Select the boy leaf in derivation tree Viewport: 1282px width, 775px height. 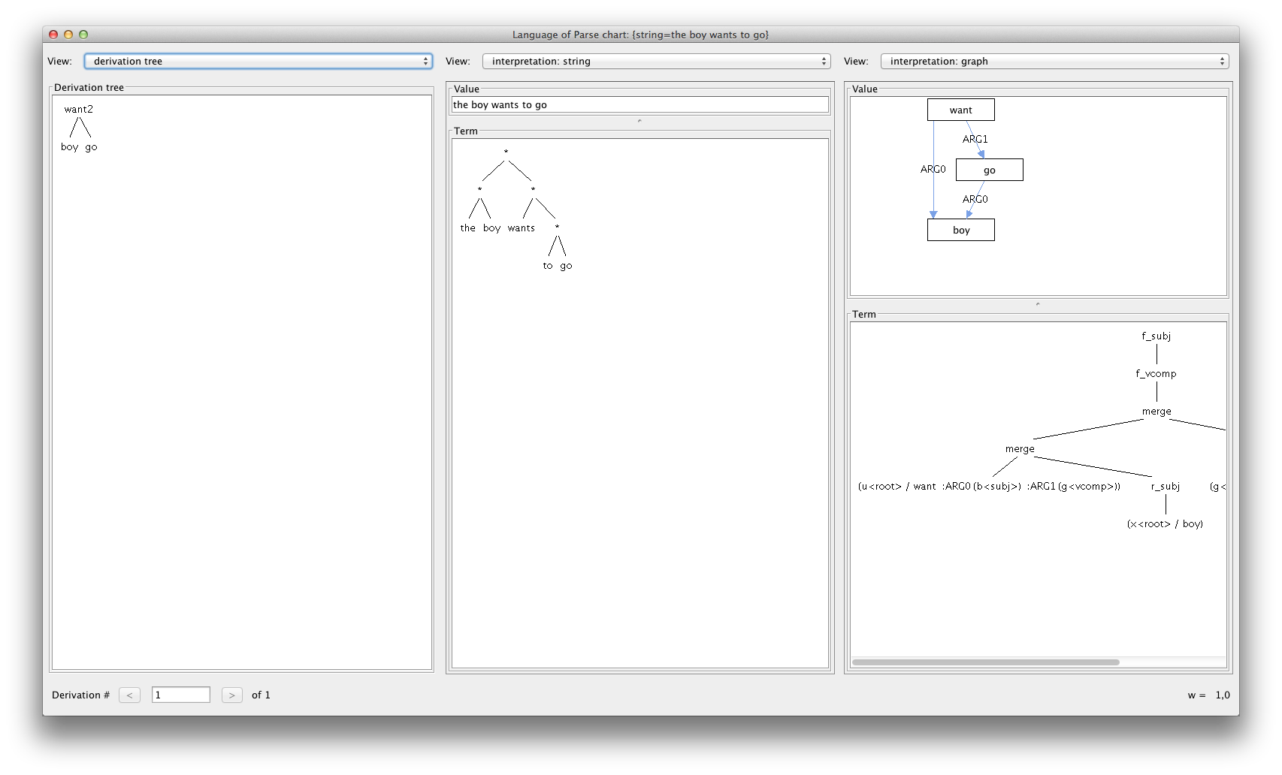click(69, 147)
